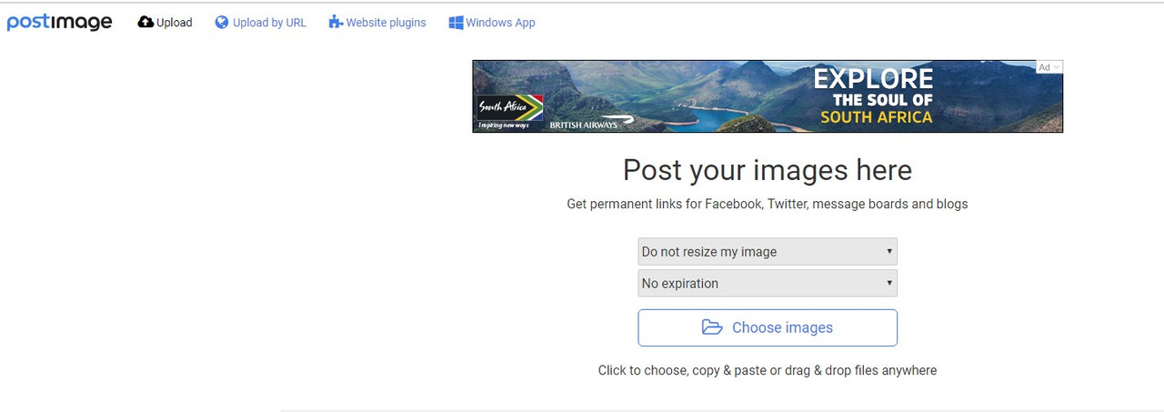Click the 'Post your images here' heading

(x=768, y=170)
